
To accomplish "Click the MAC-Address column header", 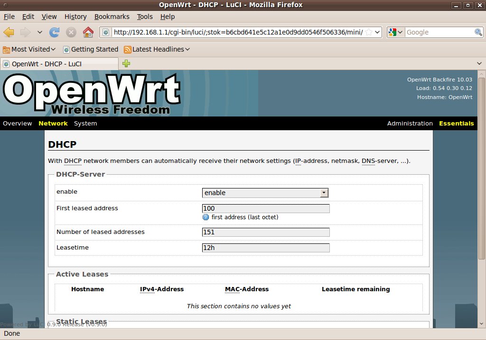I will (247, 289).
